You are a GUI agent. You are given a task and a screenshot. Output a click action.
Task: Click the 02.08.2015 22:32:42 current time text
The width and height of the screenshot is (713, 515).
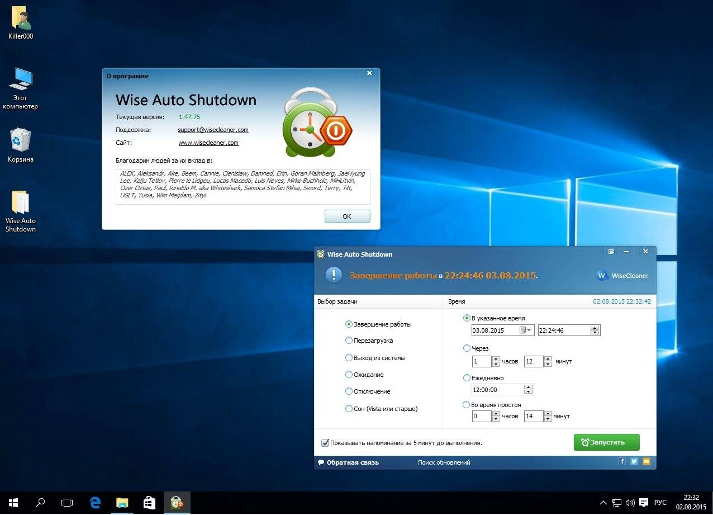(x=622, y=301)
